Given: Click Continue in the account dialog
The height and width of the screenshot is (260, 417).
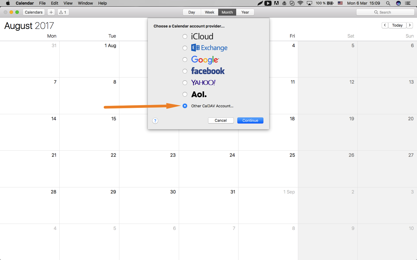Looking at the screenshot, I should click(x=250, y=120).
